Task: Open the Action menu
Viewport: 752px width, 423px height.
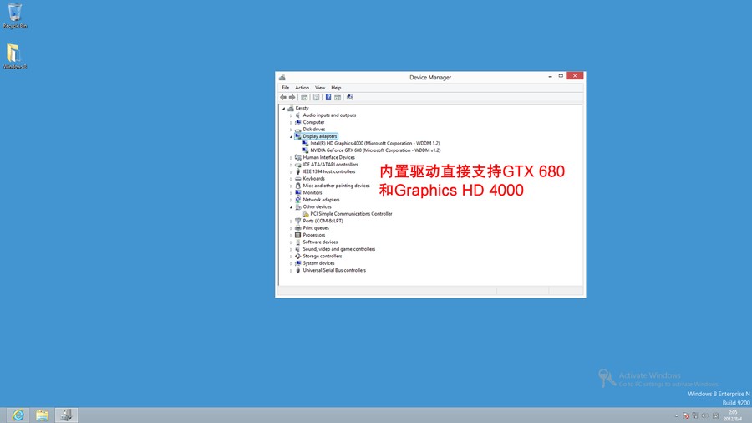Action: (x=302, y=88)
